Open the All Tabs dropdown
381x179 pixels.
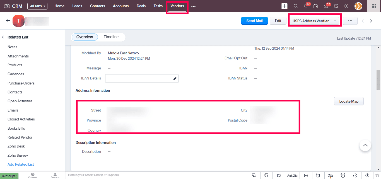coord(37,6)
